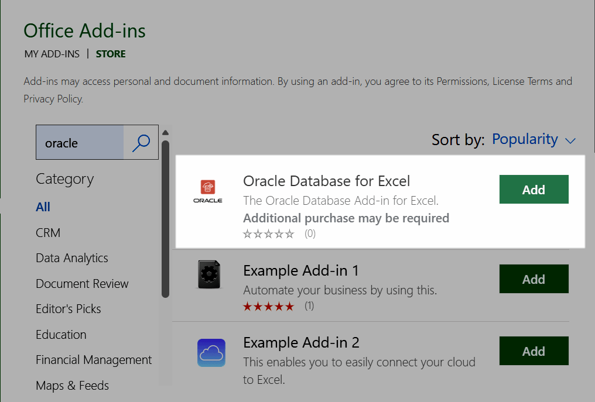This screenshot has width=595, height=402.
Task: Open the Sort by Popularity dropdown
Action: pyautogui.click(x=525, y=139)
